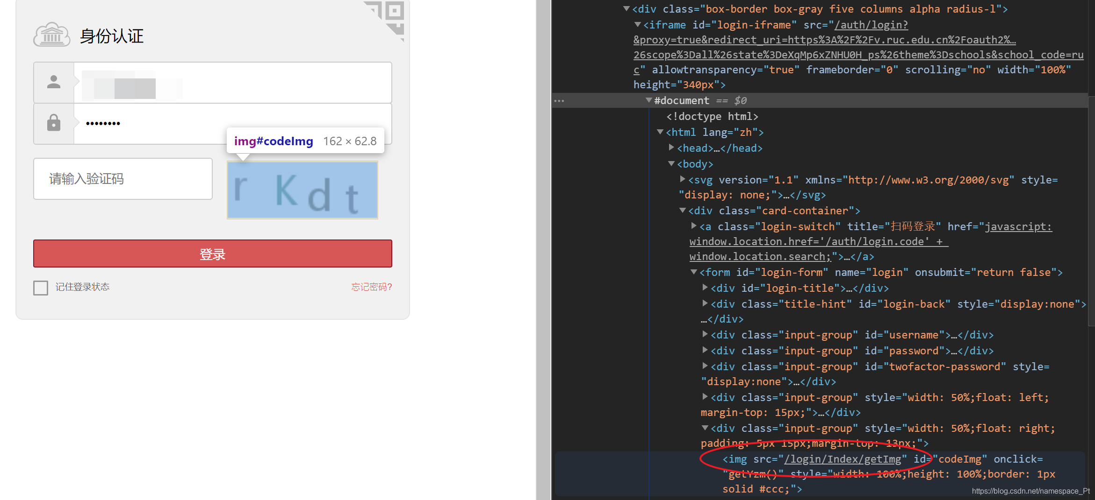The height and width of the screenshot is (500, 1095).
Task: Focus the password input with dots
Action: [x=232, y=123]
